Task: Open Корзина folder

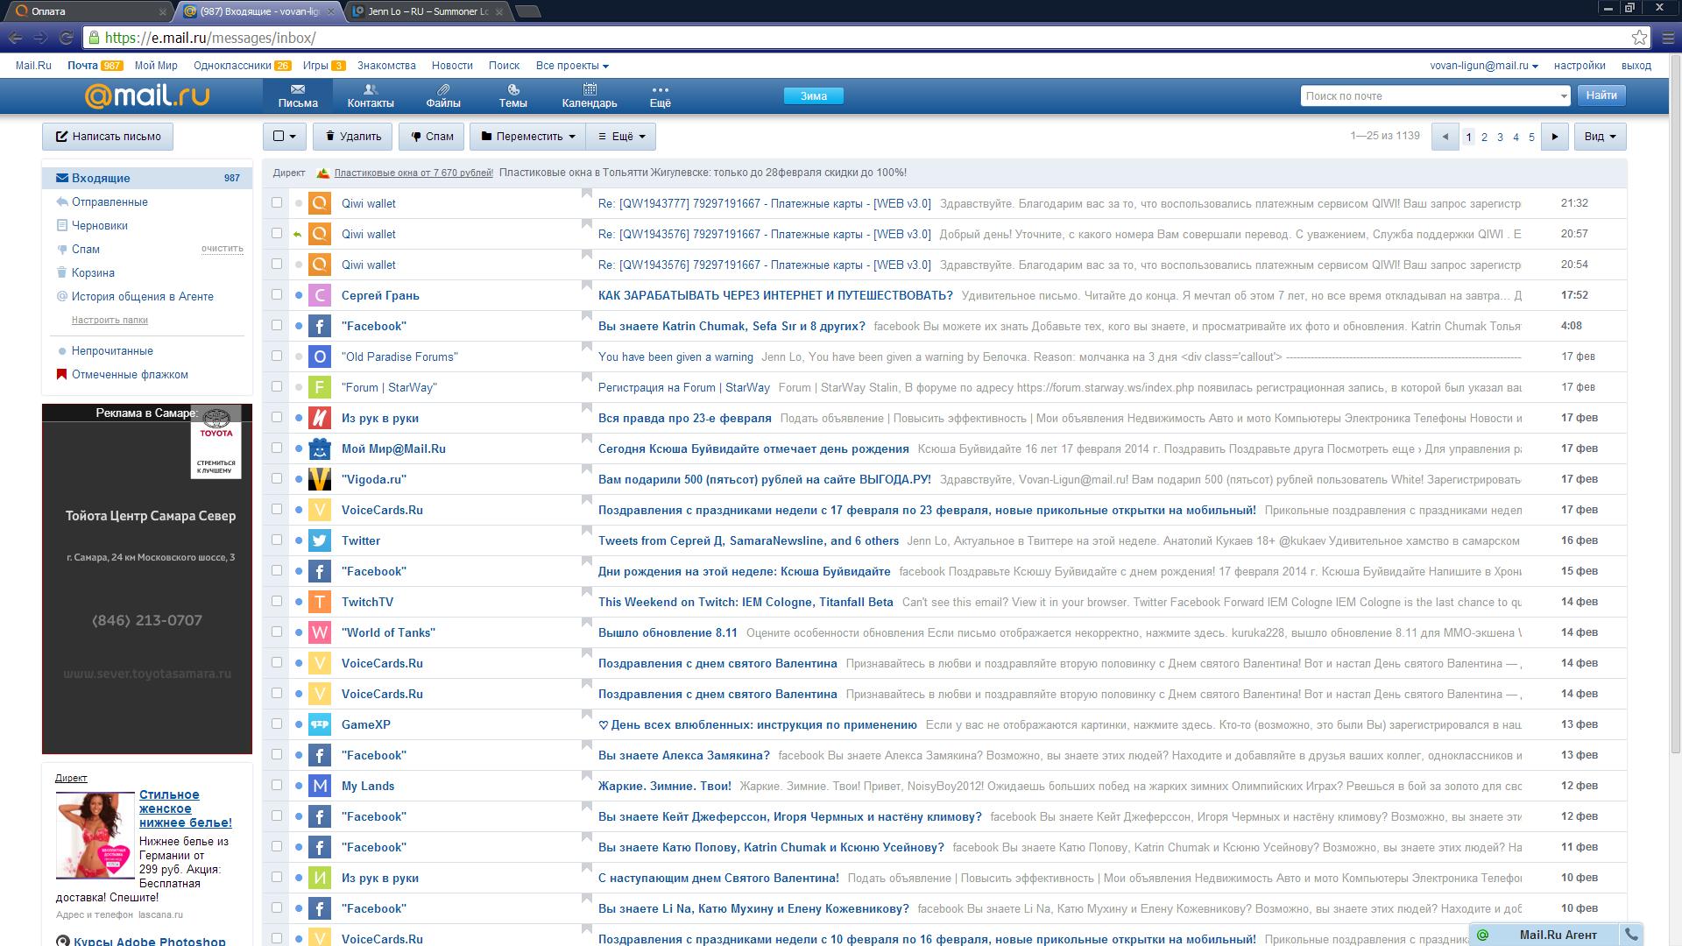Action: pos(93,272)
